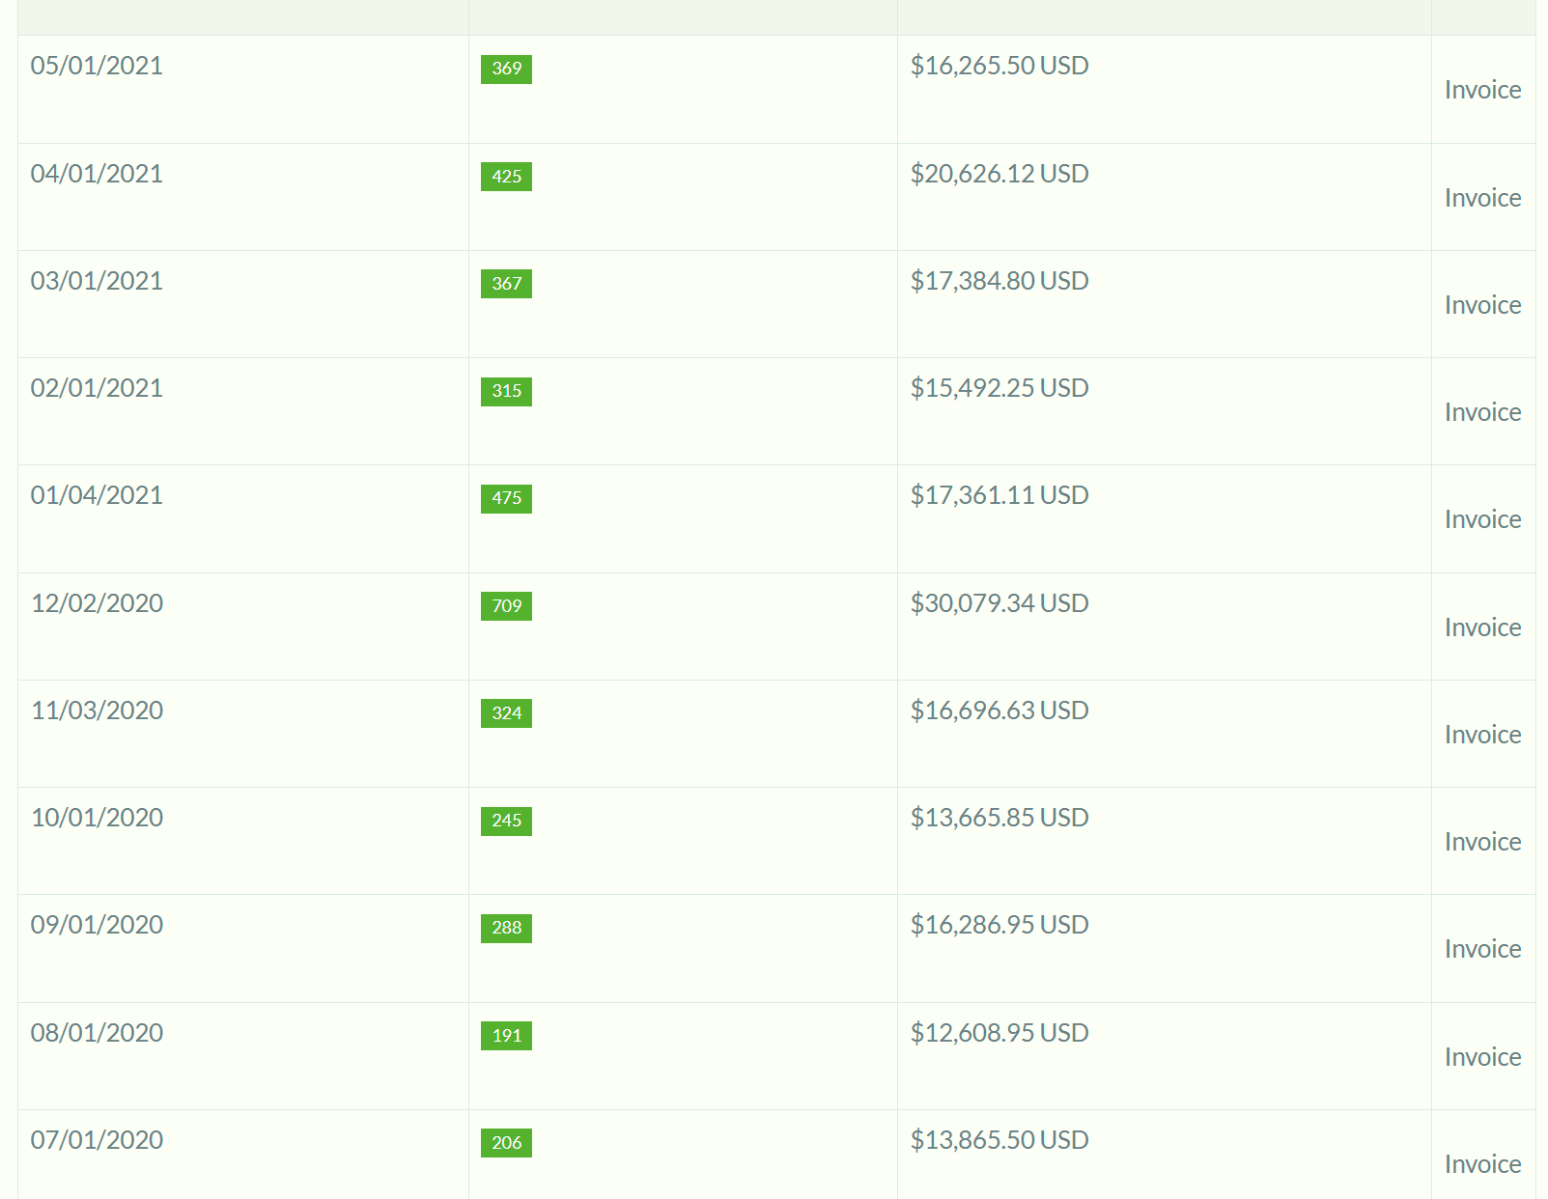The width and height of the screenshot is (1548, 1199).
Task: Select the green 425 count badge
Action: [506, 177]
